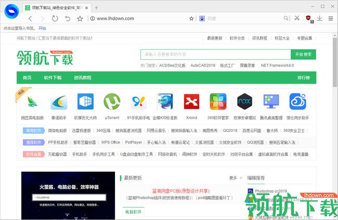Open the 电视直播 link
This screenshot has width=338, height=220.
[x=301, y=154]
